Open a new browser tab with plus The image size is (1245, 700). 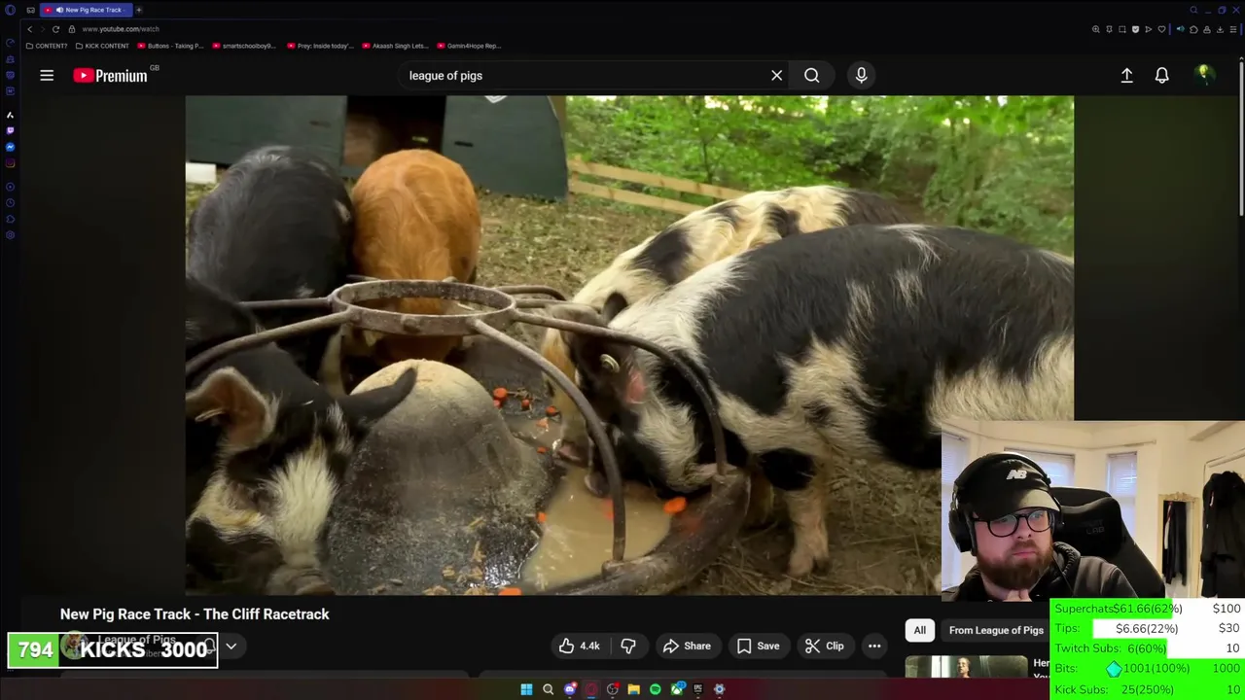[138, 10]
